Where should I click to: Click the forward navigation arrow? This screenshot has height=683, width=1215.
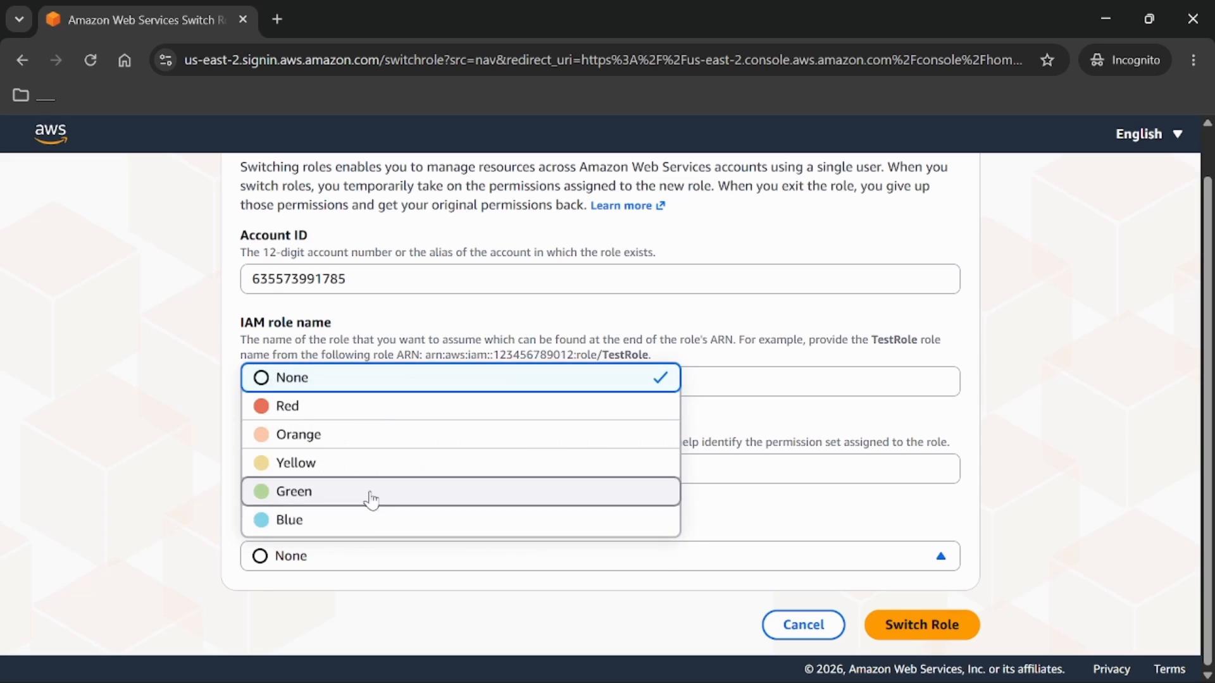tap(56, 60)
